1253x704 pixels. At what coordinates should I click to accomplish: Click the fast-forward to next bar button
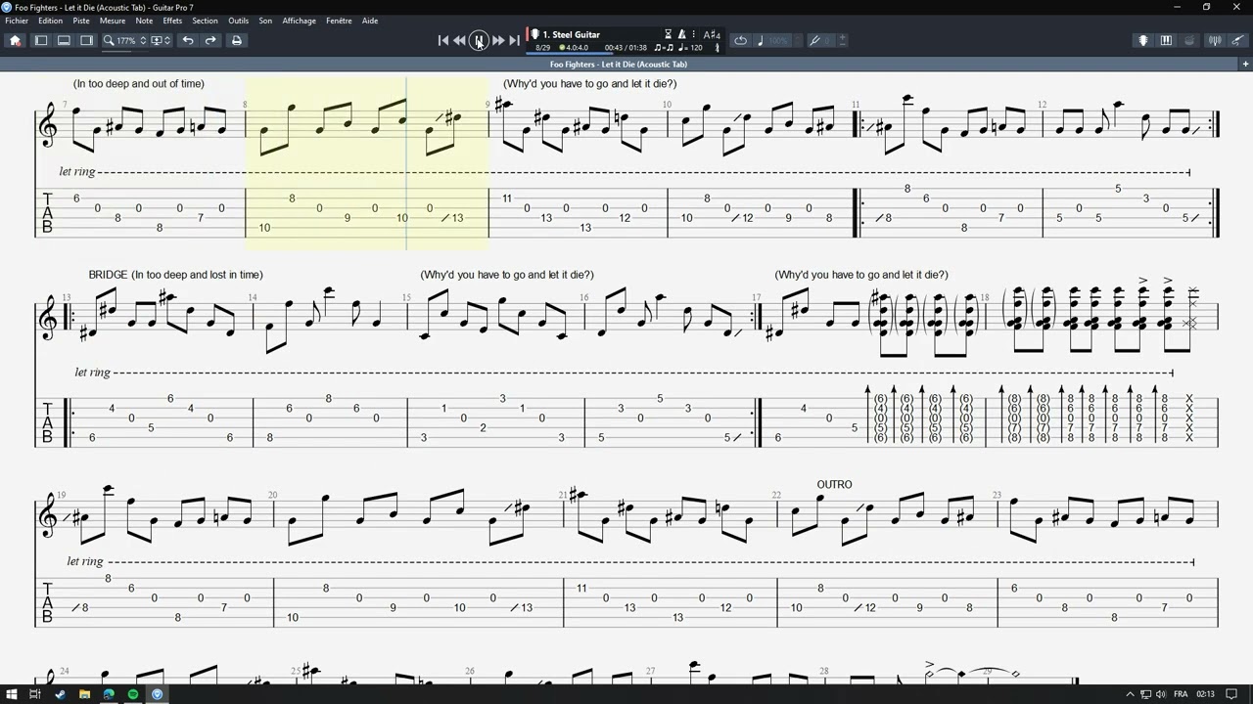click(498, 40)
